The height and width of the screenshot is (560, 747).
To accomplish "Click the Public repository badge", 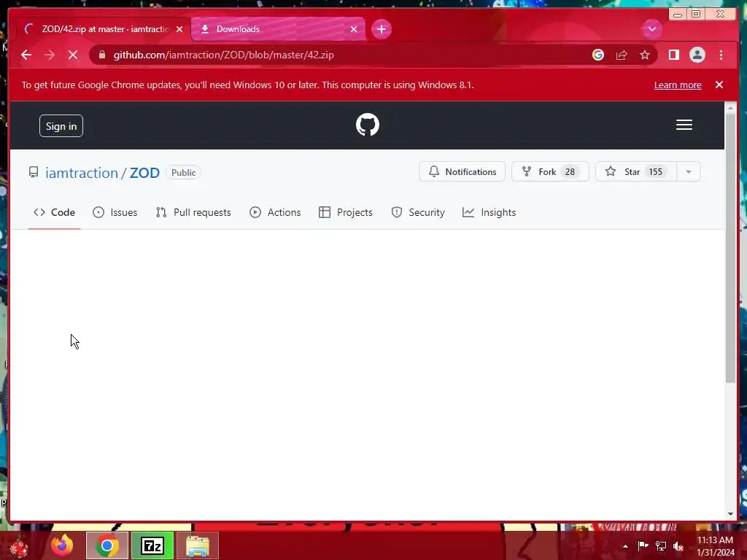I will coord(183,173).
